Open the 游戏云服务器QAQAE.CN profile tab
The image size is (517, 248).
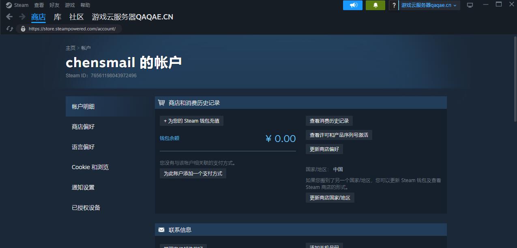click(133, 17)
